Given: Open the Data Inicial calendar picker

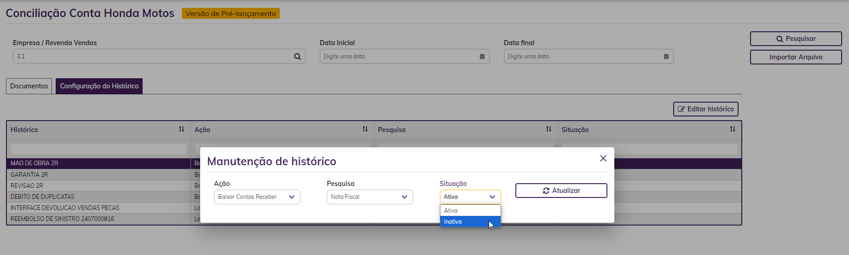Looking at the screenshot, I should (482, 57).
